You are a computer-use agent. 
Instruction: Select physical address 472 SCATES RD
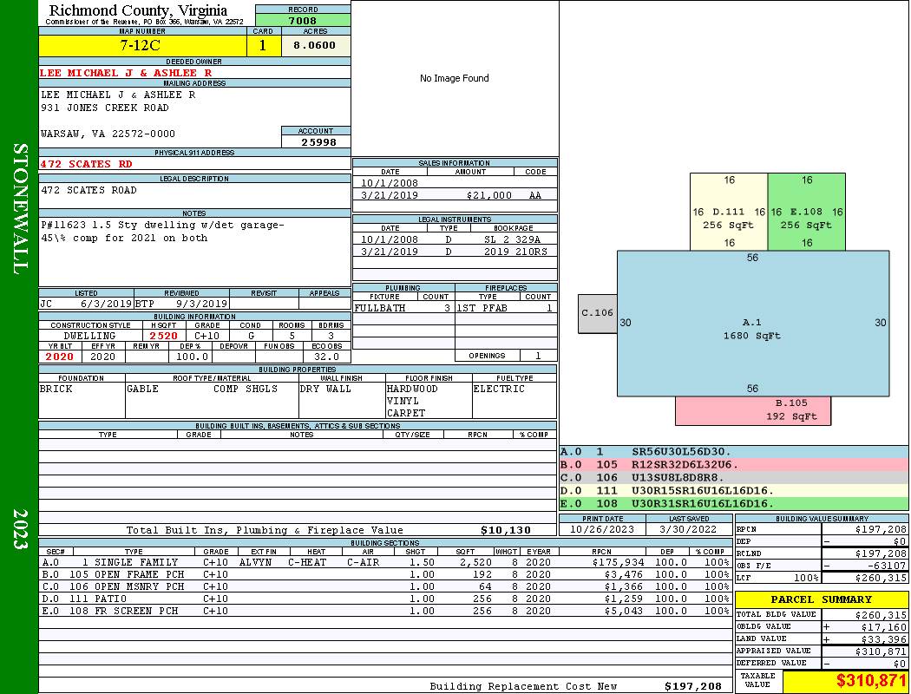(x=86, y=164)
